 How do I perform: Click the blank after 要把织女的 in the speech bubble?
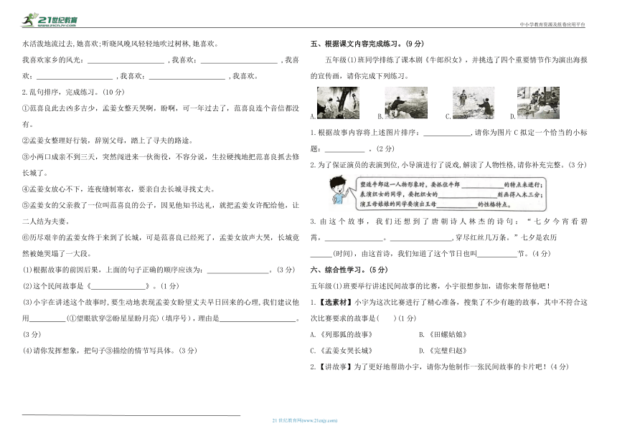pos(468,194)
